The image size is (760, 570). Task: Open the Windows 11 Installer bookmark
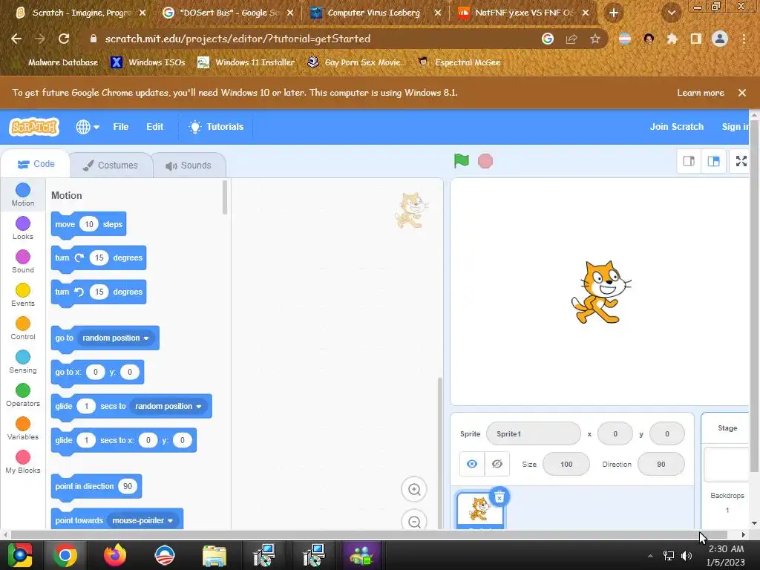pyautogui.click(x=246, y=62)
